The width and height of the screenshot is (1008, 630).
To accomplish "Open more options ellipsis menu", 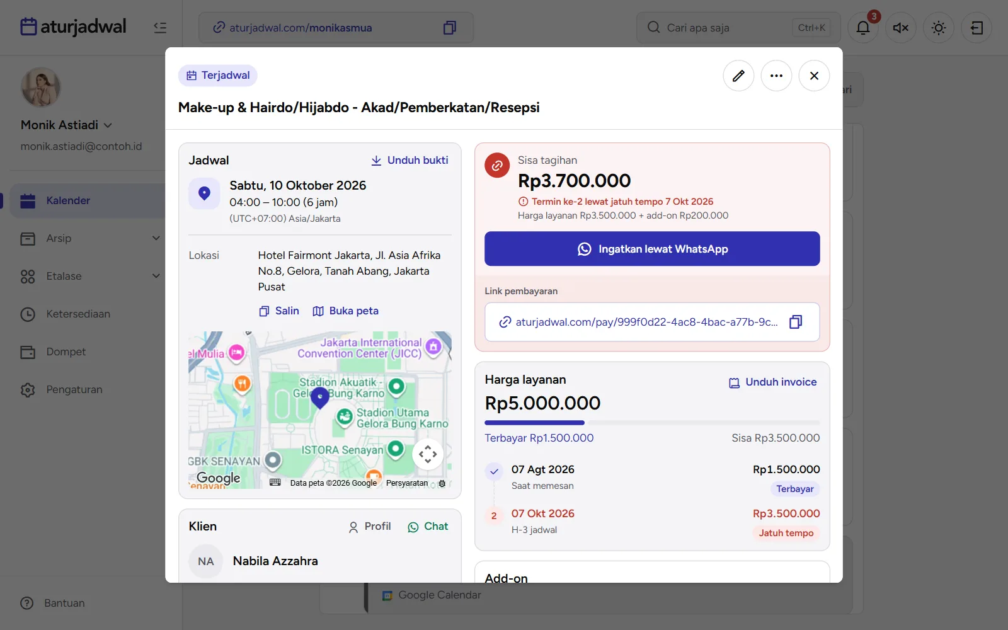I will [776, 76].
